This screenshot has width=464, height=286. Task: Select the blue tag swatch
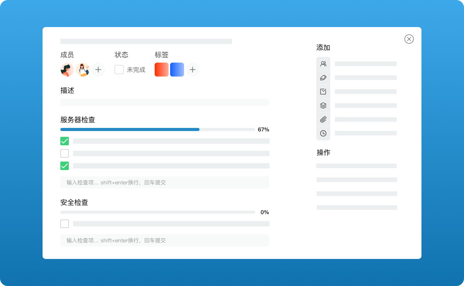pos(177,70)
